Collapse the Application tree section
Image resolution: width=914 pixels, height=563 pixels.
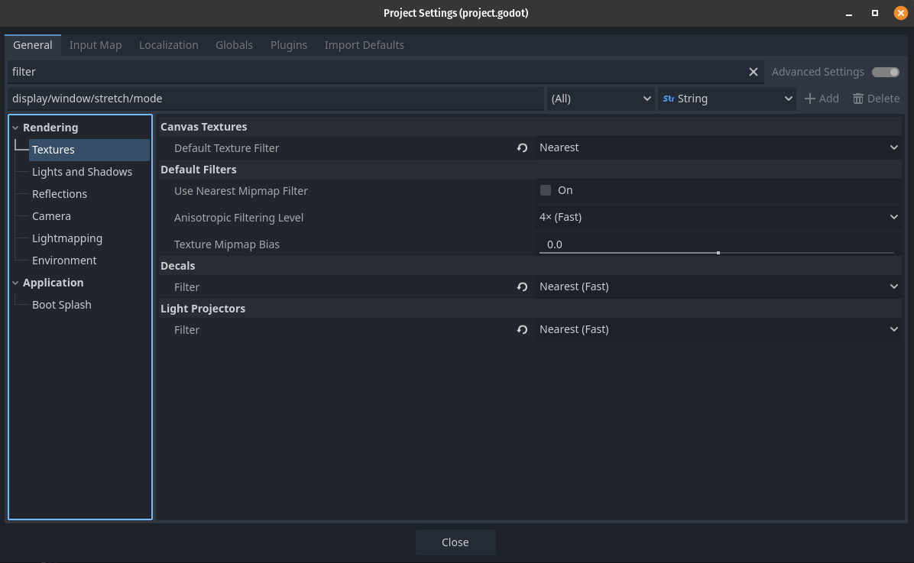point(16,283)
